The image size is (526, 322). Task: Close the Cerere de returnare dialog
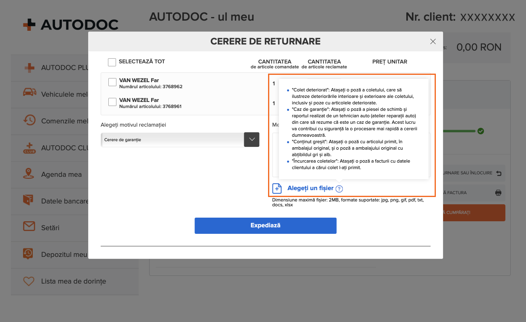coord(433,41)
